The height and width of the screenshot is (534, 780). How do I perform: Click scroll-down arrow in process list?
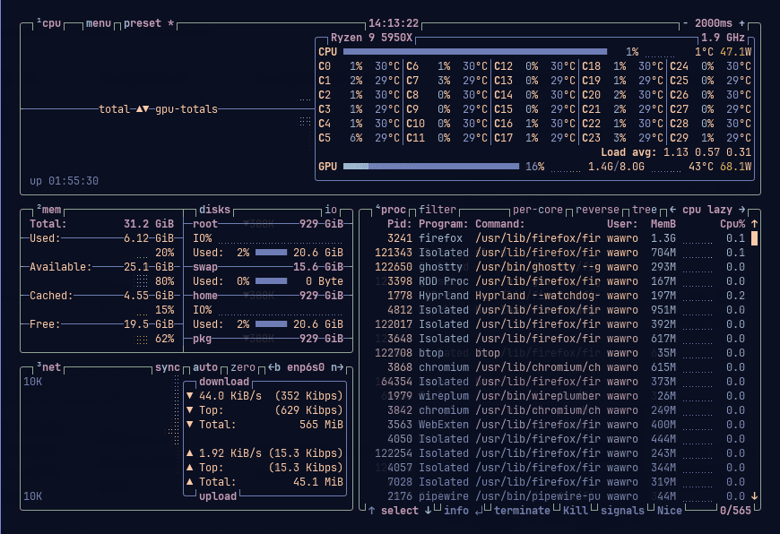754,495
